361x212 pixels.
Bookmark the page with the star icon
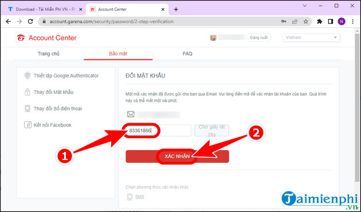[x=305, y=22]
